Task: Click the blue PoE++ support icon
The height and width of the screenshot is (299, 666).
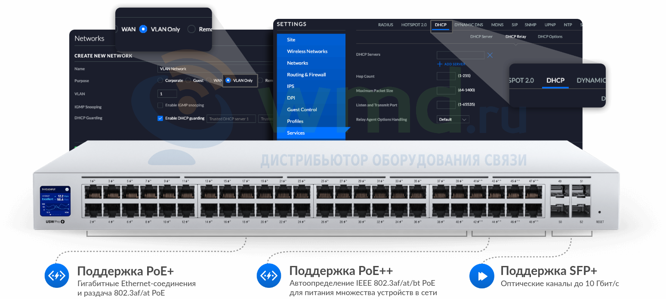Action: click(x=269, y=275)
